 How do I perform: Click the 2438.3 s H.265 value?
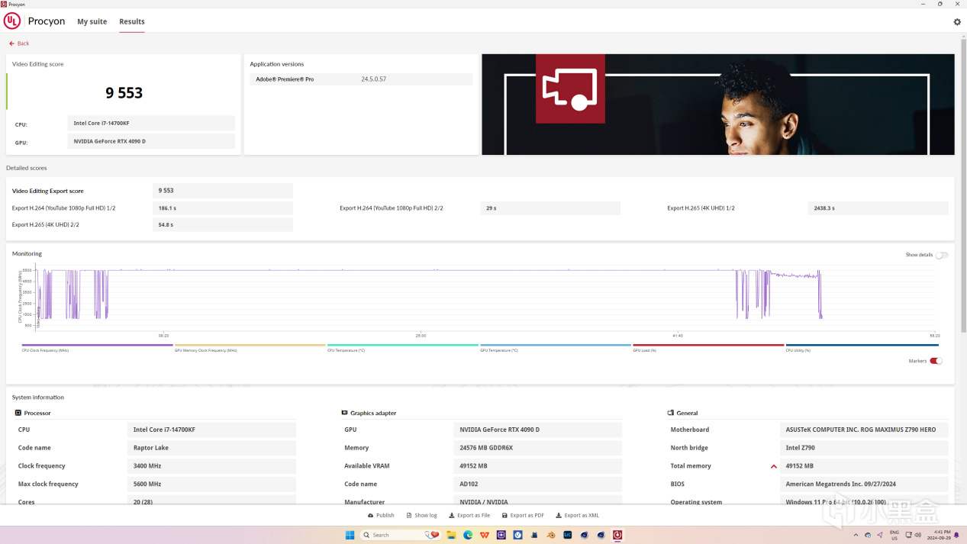878,208
